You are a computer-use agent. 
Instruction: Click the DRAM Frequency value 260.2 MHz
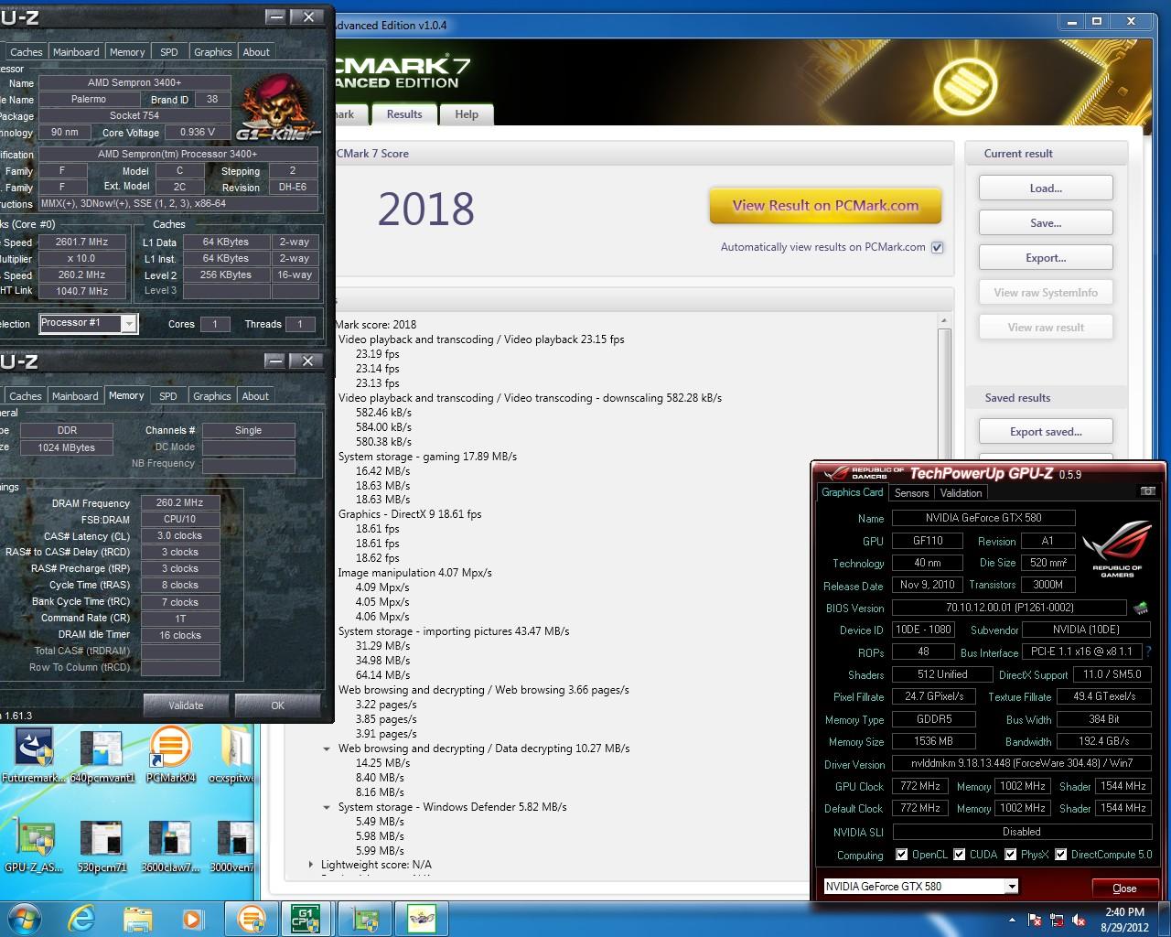point(180,502)
